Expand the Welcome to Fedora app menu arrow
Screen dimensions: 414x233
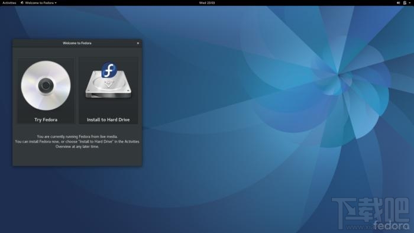[56, 3]
